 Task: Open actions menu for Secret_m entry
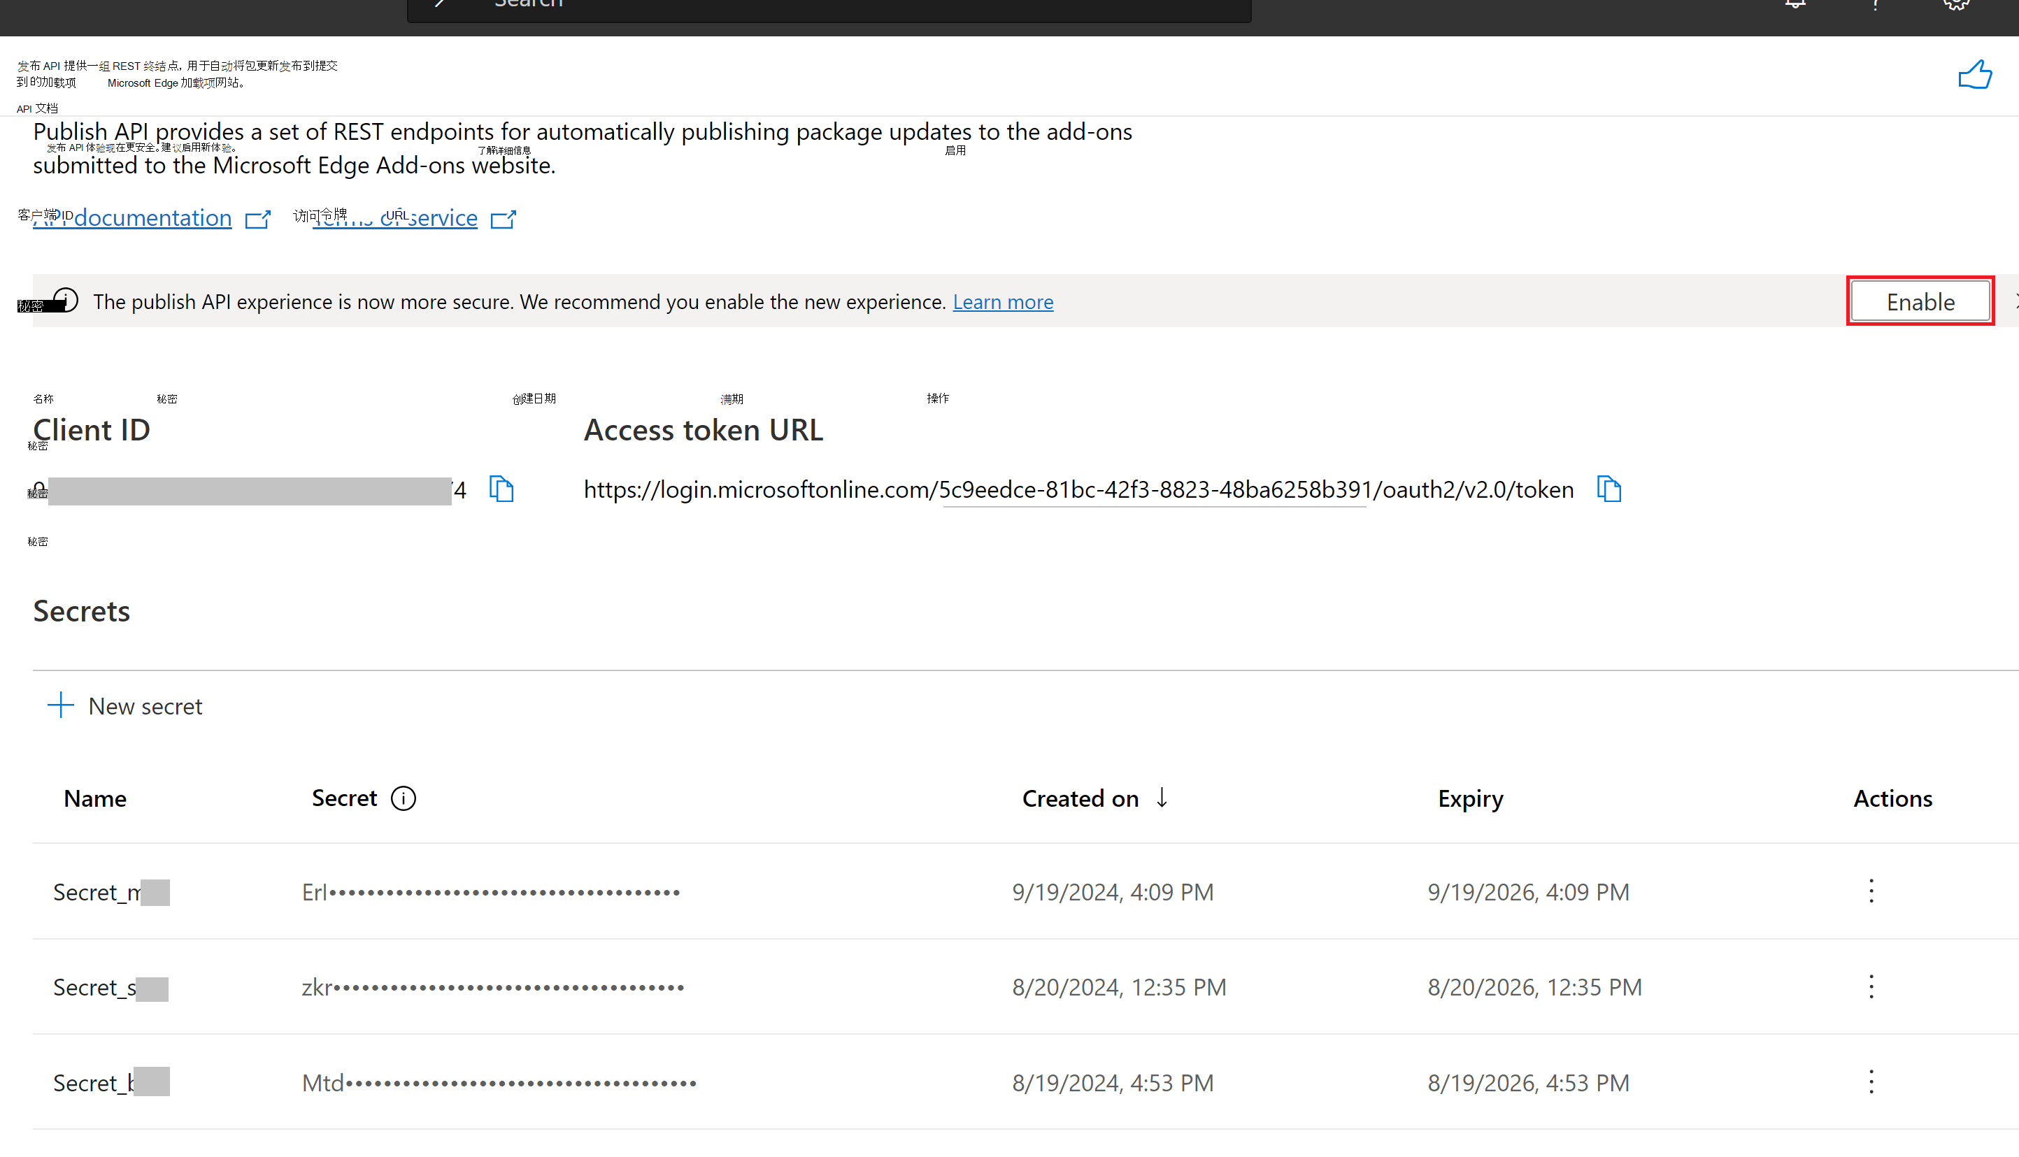1871,891
